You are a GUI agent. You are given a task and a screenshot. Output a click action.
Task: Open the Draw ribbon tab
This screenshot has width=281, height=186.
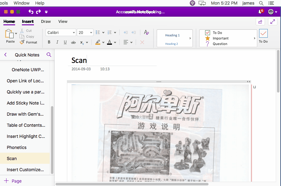[46, 22]
